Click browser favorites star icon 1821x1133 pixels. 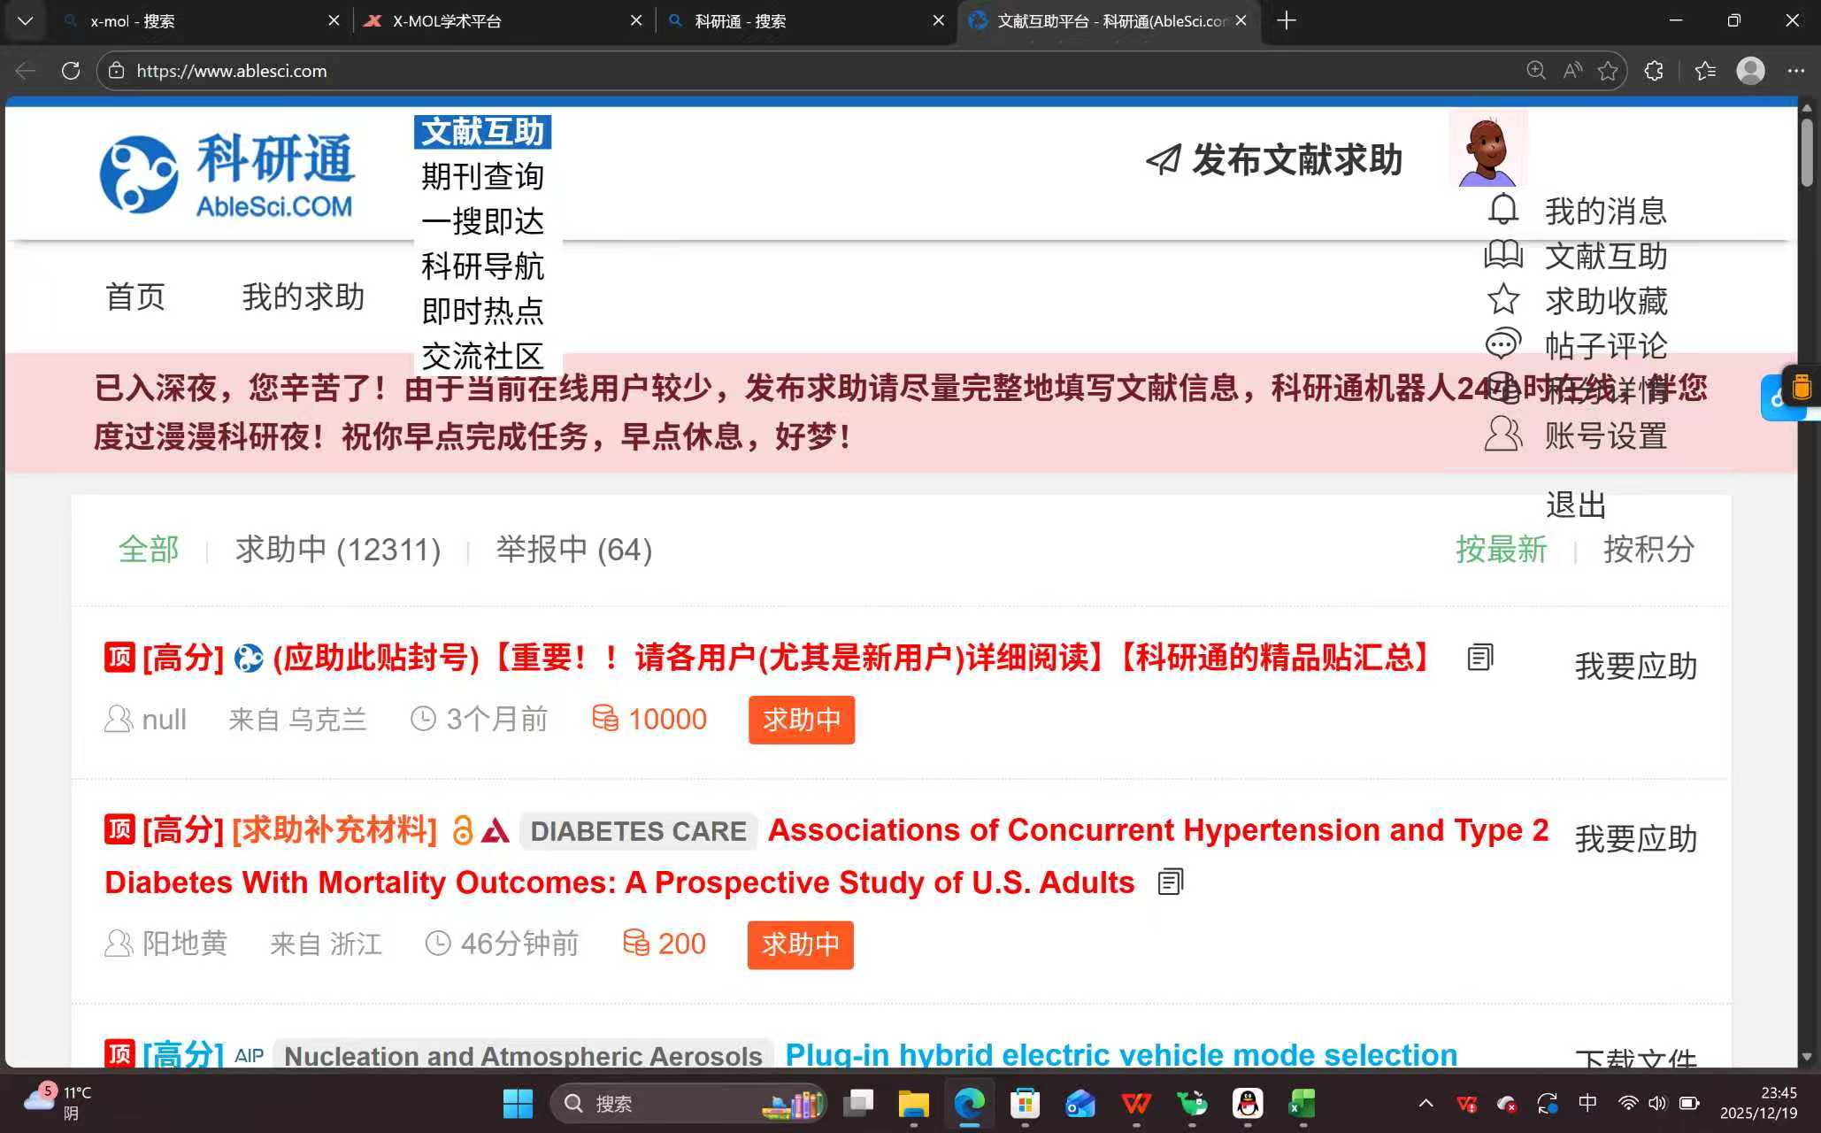[x=1608, y=71]
